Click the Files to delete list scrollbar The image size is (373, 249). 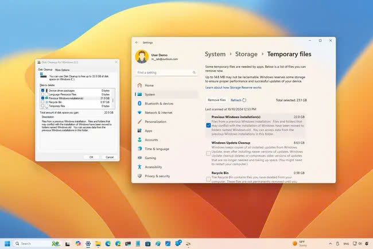pyautogui.click(x=113, y=98)
